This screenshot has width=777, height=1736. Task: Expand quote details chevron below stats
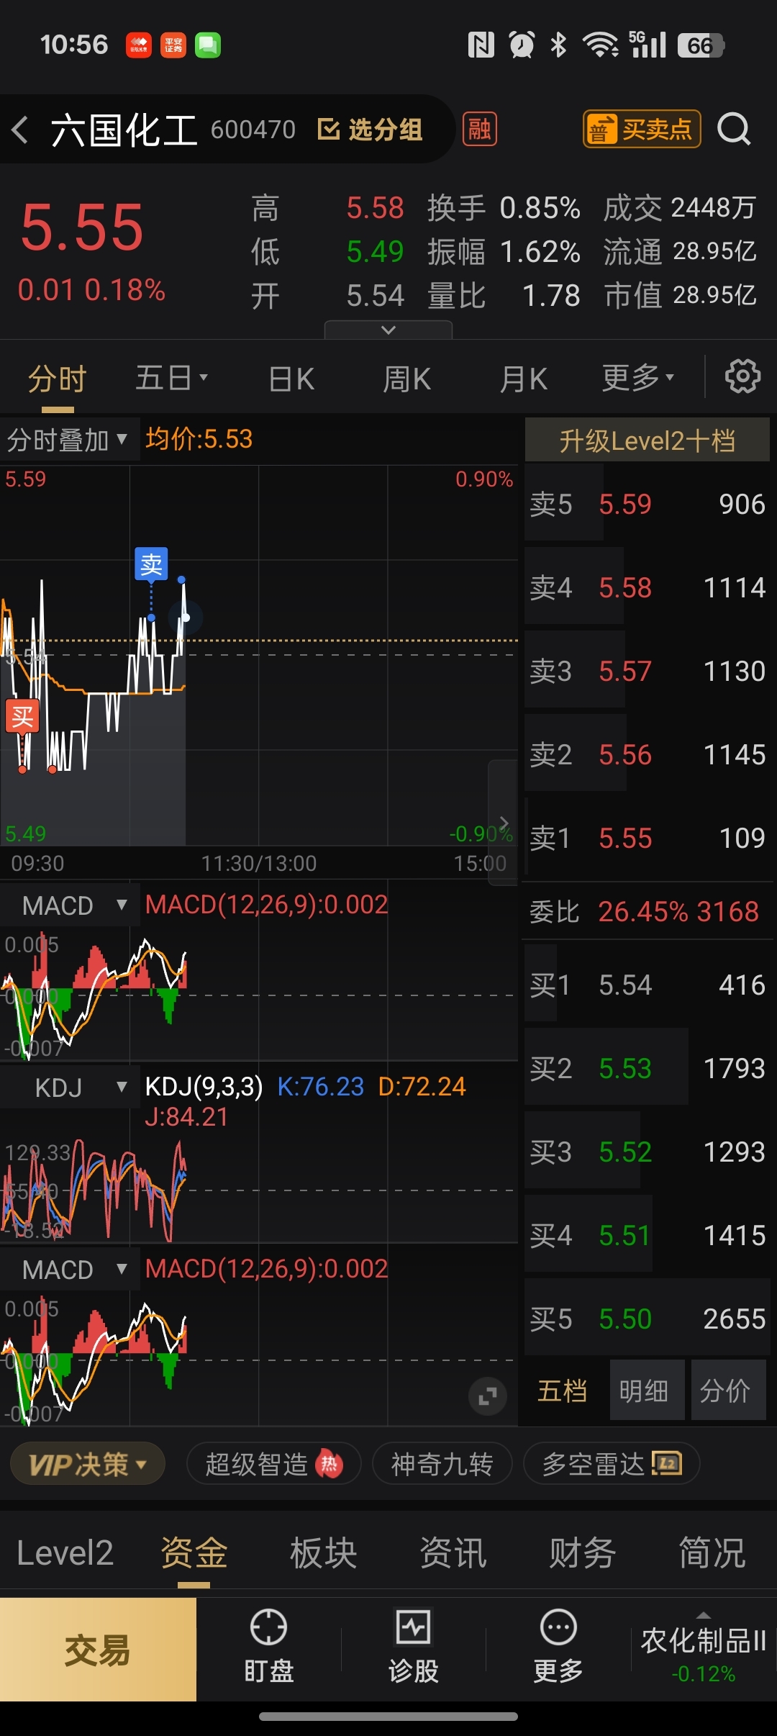click(x=388, y=330)
